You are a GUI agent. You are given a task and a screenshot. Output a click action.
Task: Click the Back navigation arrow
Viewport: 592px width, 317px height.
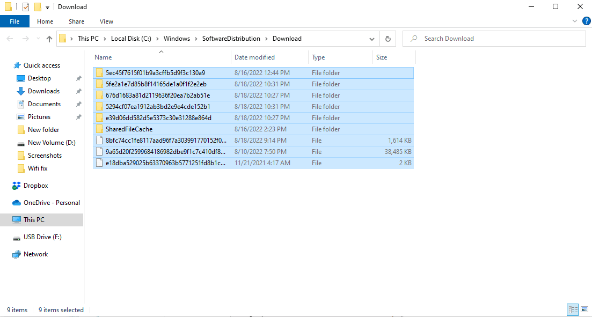click(10, 39)
